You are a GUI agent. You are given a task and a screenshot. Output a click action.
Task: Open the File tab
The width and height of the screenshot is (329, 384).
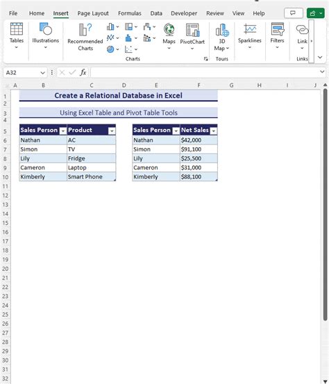(x=13, y=13)
